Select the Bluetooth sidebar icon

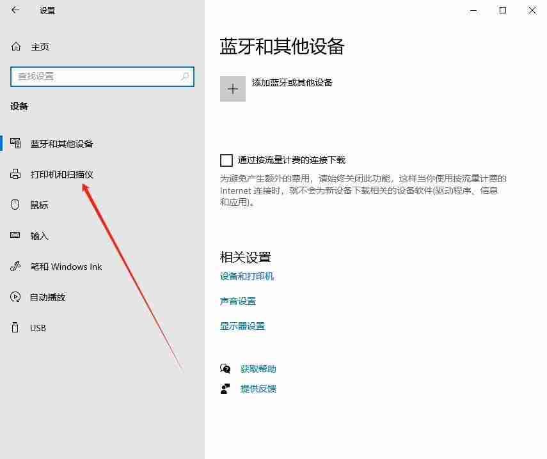pos(15,143)
